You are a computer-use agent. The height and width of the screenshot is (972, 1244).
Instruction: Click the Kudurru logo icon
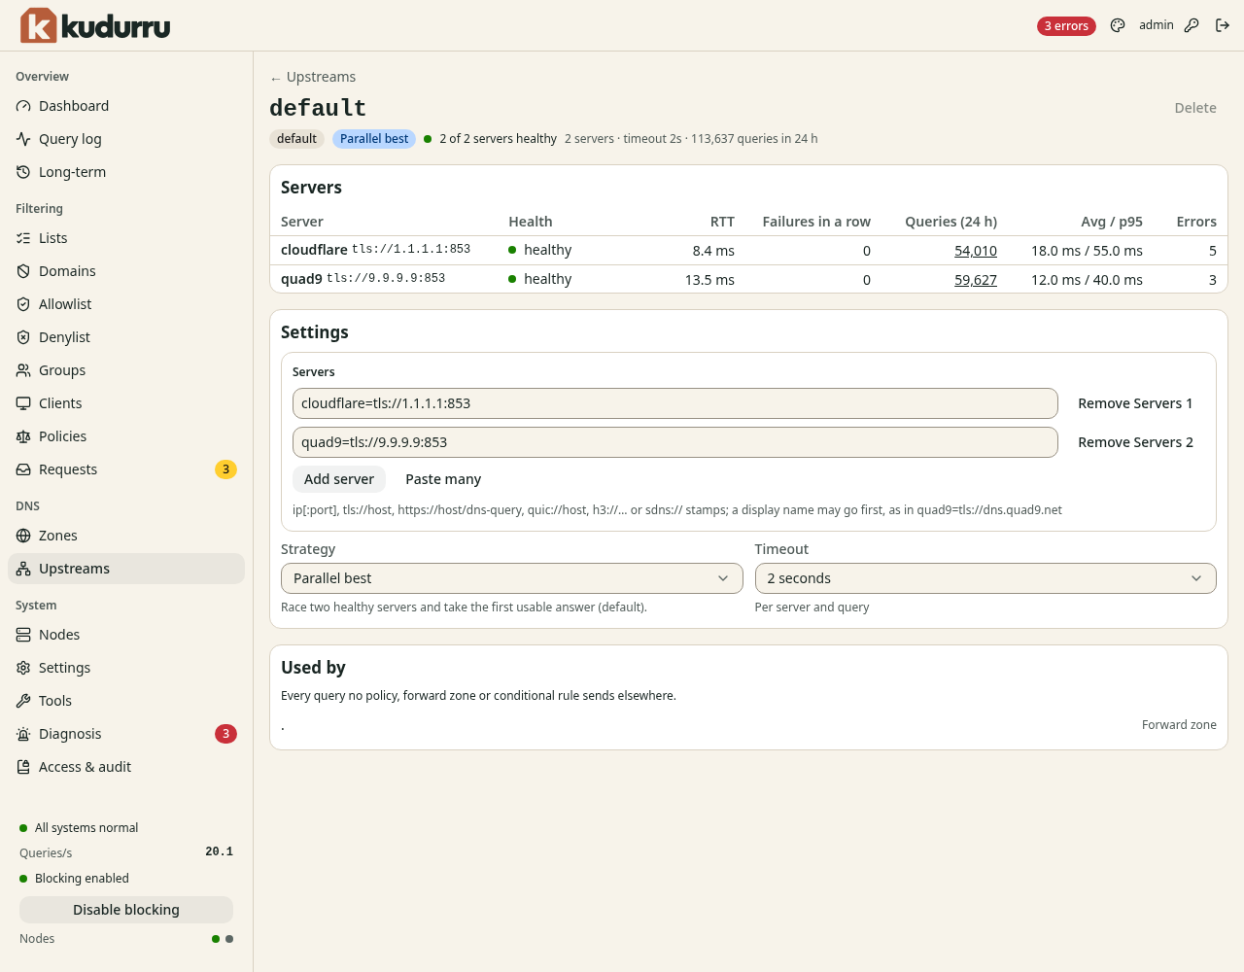click(39, 25)
